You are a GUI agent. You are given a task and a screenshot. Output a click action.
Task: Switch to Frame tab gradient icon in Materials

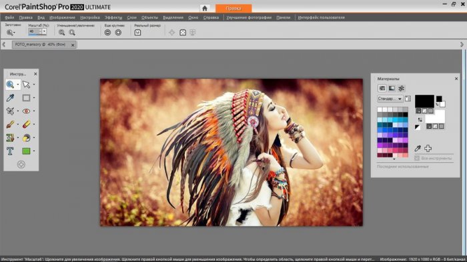click(x=392, y=88)
